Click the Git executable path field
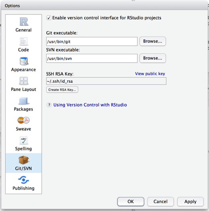The image size is (209, 211). coord(92,41)
